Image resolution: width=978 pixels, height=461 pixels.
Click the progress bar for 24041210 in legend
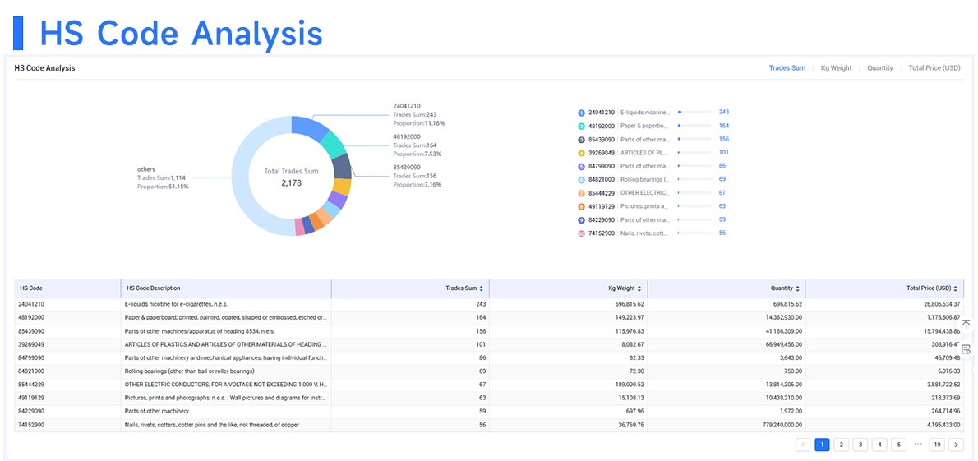694,113
